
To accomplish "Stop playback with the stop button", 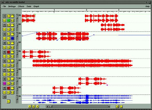I will (x=37, y=107).
